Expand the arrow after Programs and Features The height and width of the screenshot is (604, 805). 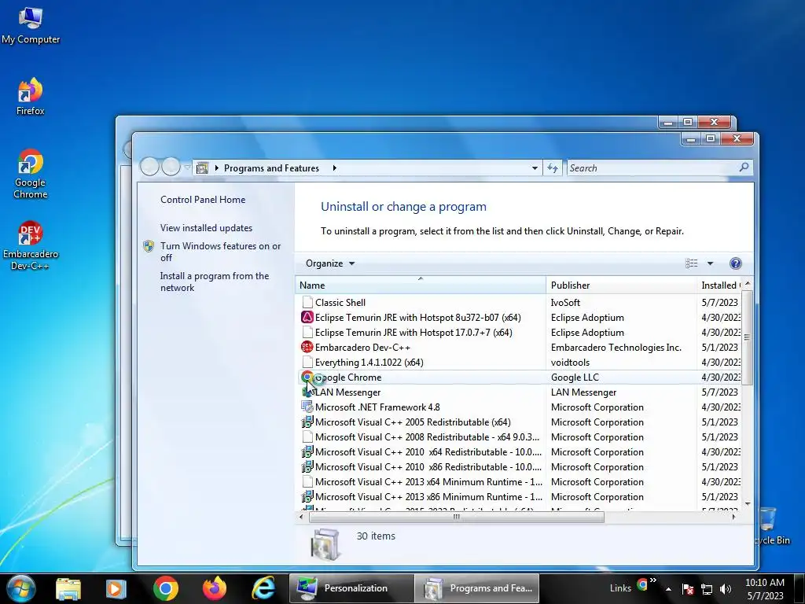[335, 168]
